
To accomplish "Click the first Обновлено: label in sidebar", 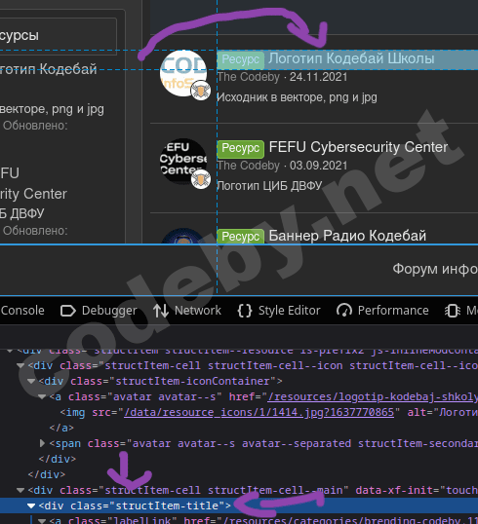I will pyautogui.click(x=35, y=126).
